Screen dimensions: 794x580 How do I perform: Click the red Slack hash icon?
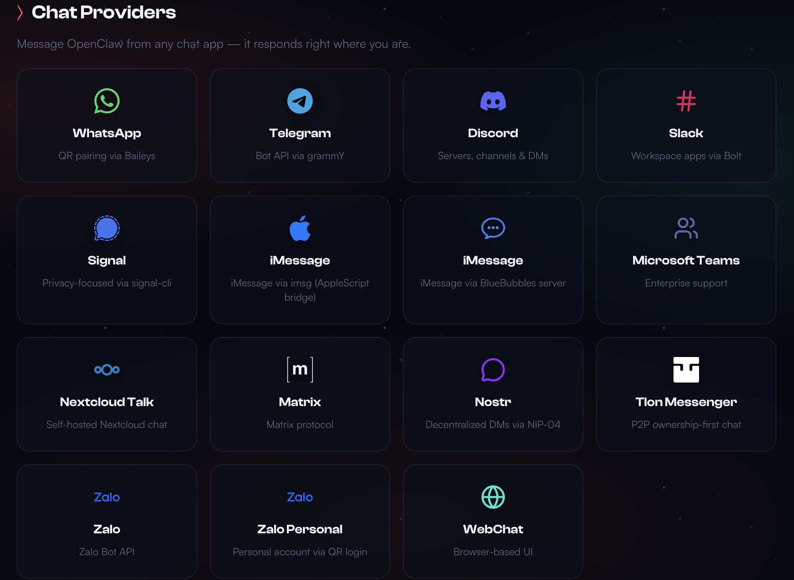coord(686,101)
